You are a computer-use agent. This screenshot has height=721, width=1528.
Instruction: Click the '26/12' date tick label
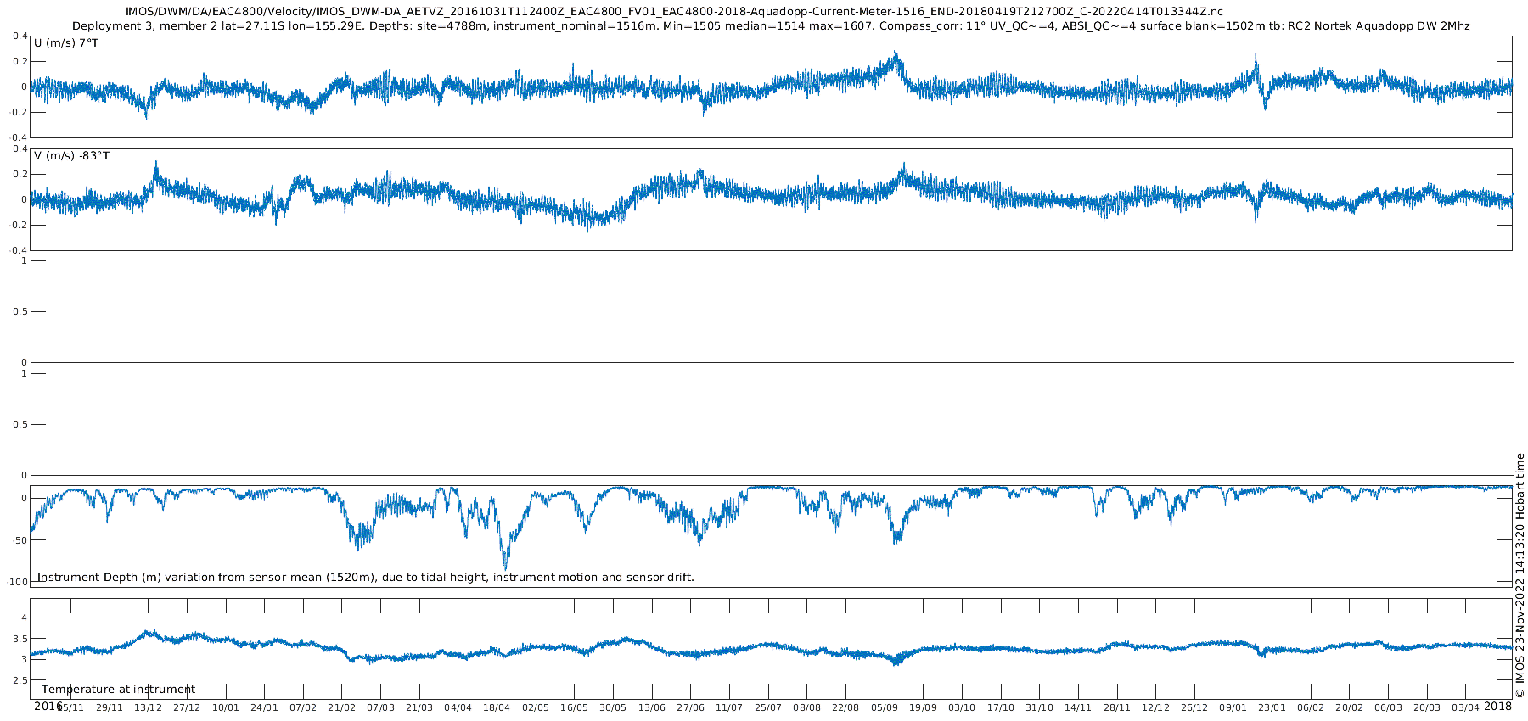pos(1194,707)
